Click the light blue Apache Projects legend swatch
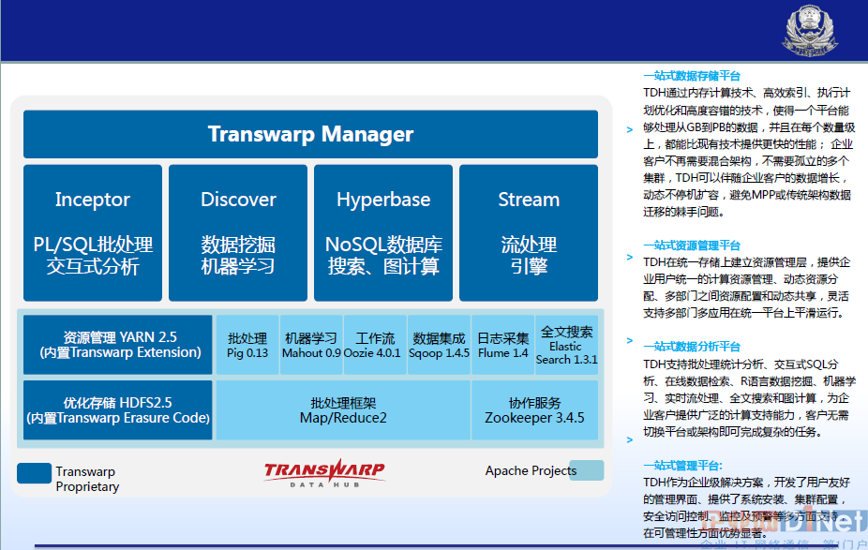Viewport: 868px width, 550px height. [x=587, y=470]
